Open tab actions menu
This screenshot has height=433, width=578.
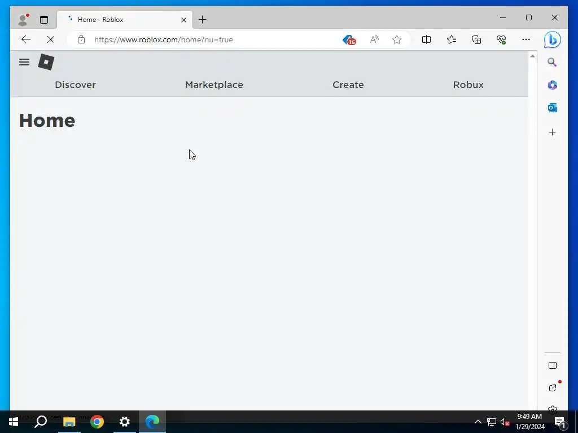[44, 20]
